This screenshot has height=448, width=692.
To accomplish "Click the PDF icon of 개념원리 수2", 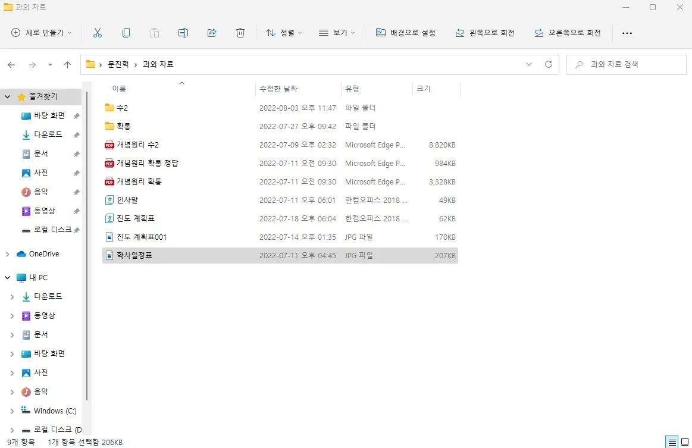I will 109,145.
